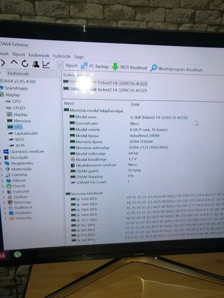This screenshot has height=298, width=224.
Task: Click the Érték column header
Action: tap(135, 104)
